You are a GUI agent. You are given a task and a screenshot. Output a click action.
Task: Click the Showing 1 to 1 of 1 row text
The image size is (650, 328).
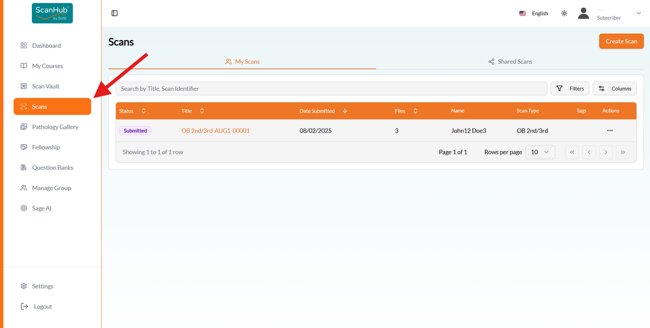153,152
